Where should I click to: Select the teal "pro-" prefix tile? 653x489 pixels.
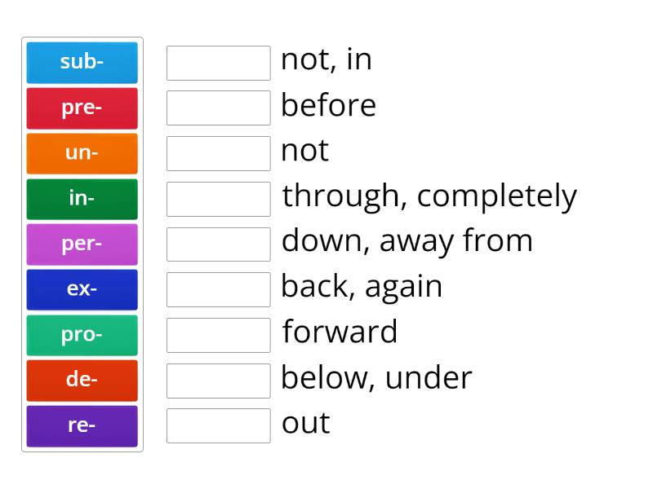(82, 336)
